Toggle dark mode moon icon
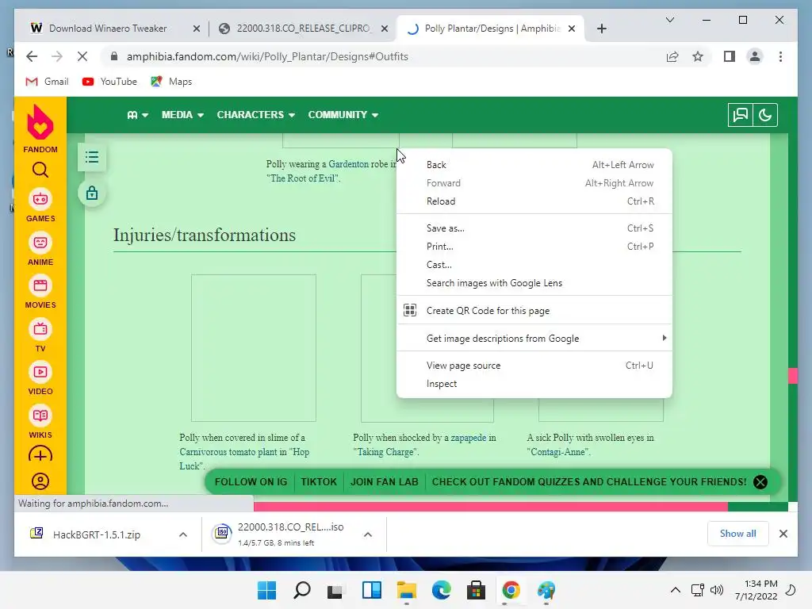 click(765, 115)
